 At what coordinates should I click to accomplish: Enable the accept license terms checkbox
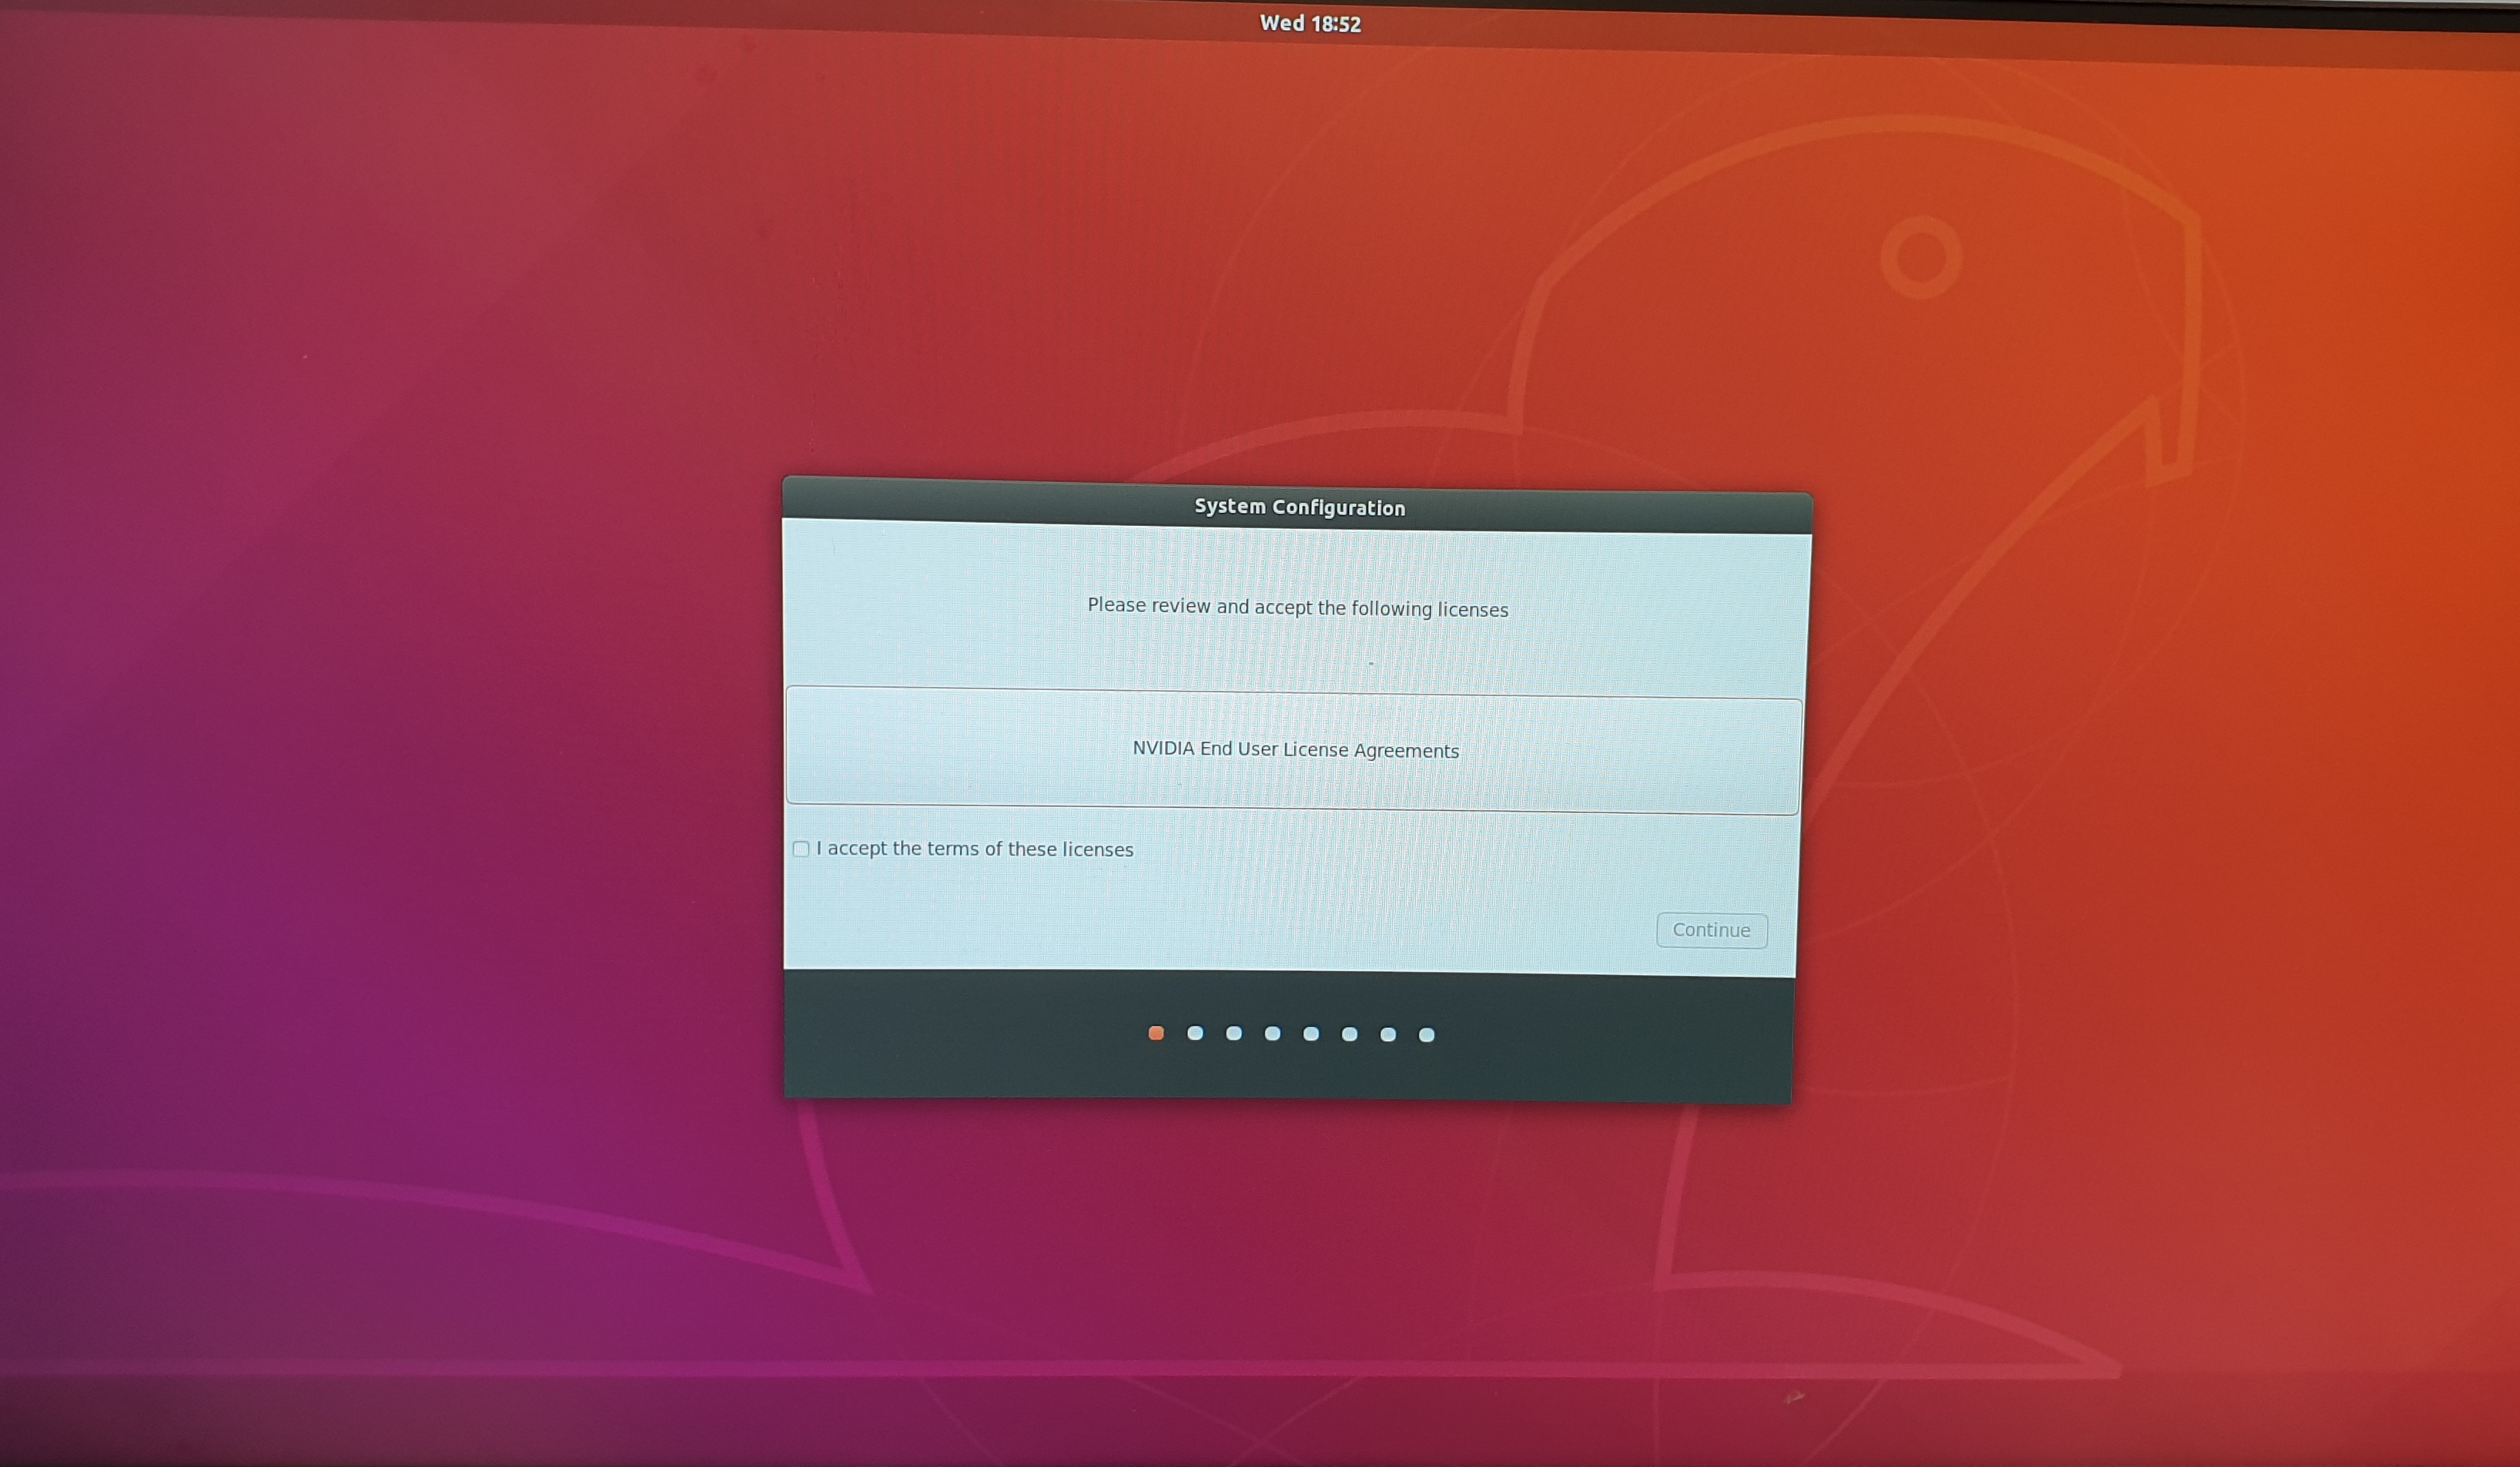pos(801,849)
